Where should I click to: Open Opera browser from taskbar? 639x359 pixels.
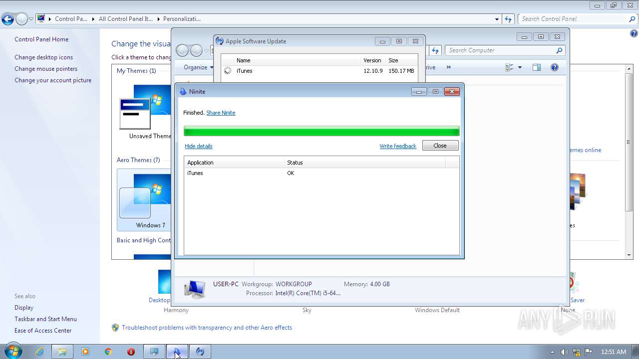coord(131,352)
